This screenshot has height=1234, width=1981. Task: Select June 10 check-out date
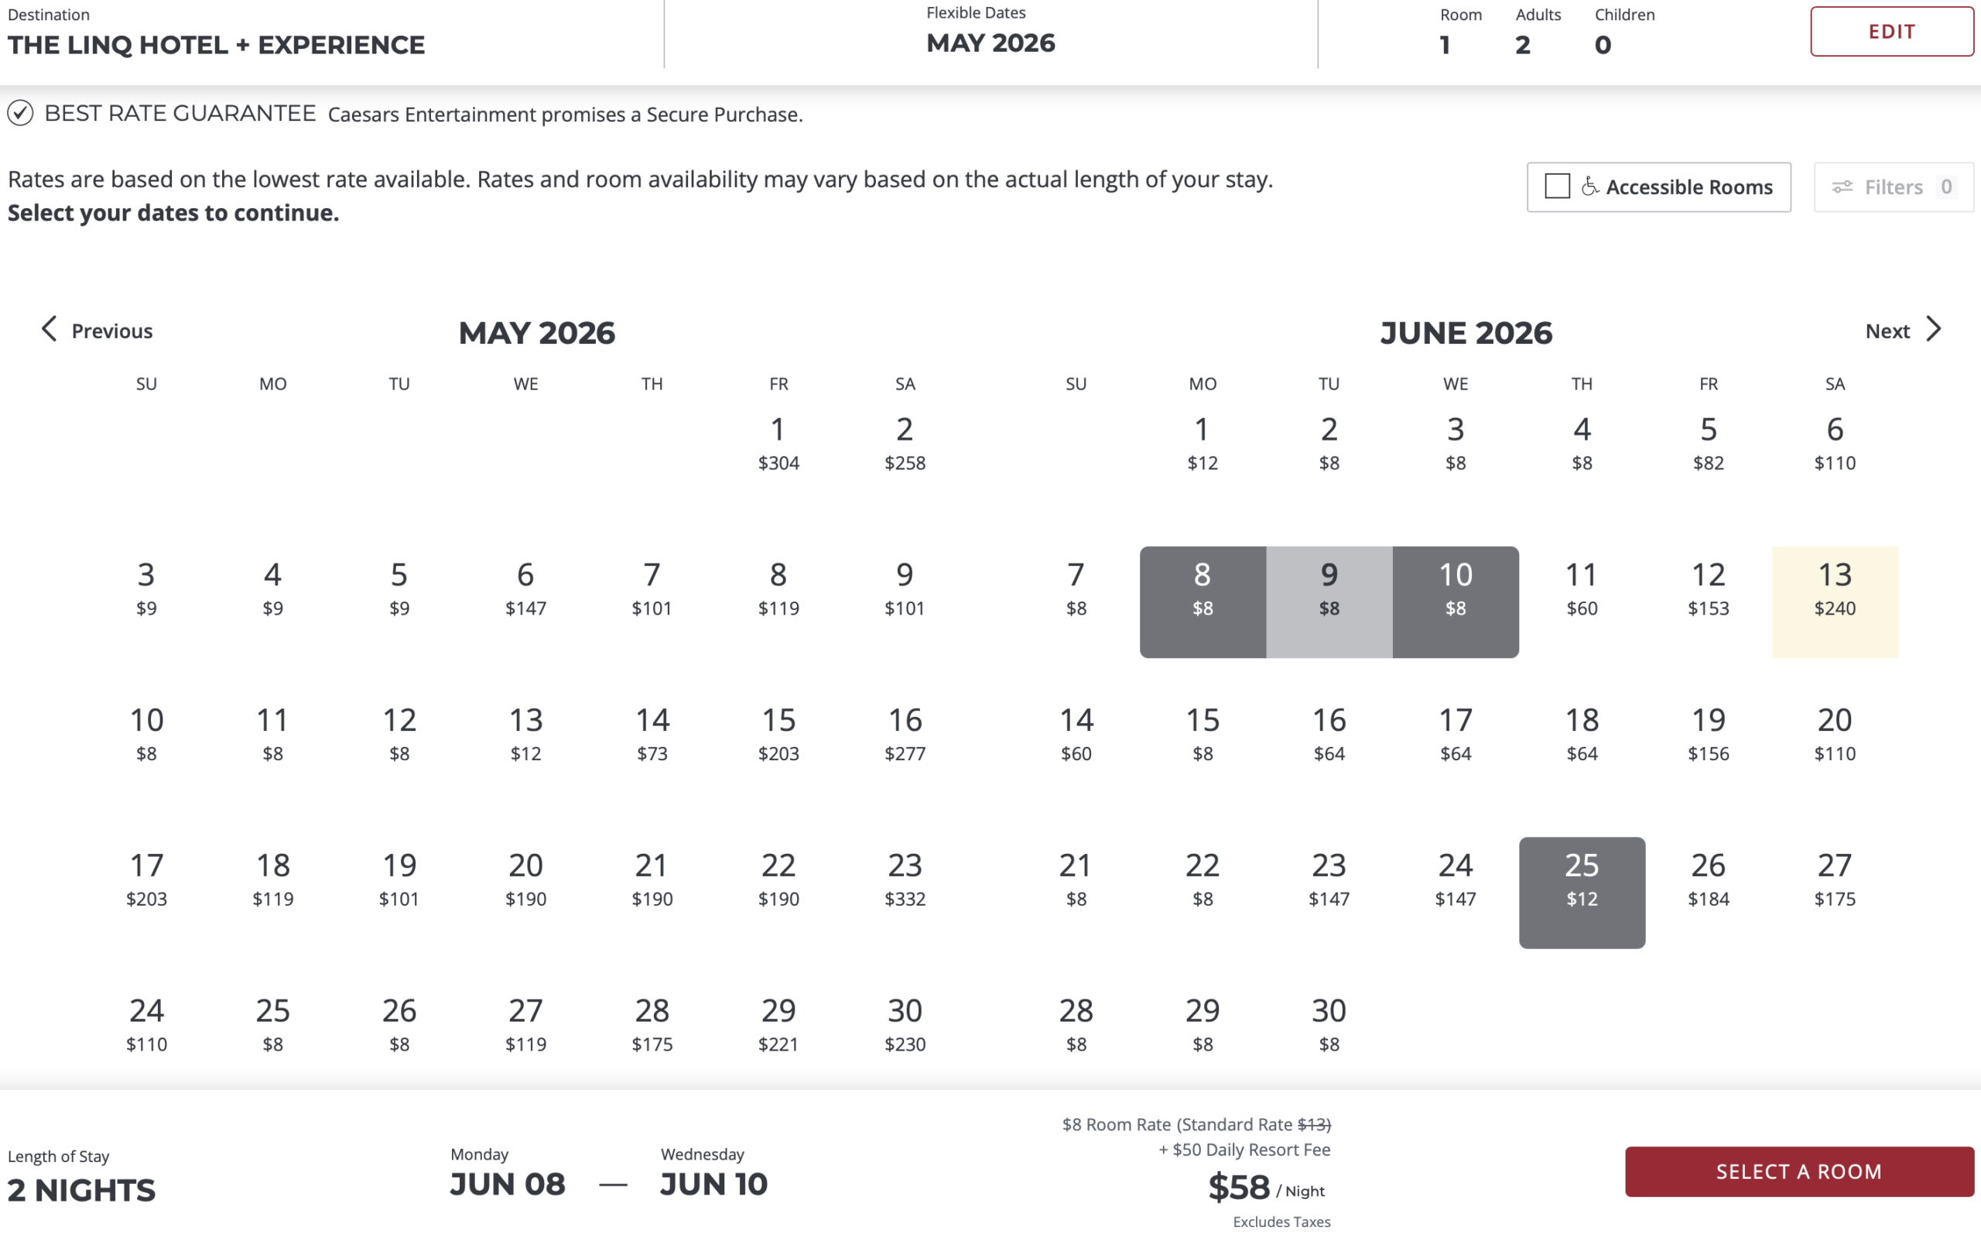pos(1455,602)
